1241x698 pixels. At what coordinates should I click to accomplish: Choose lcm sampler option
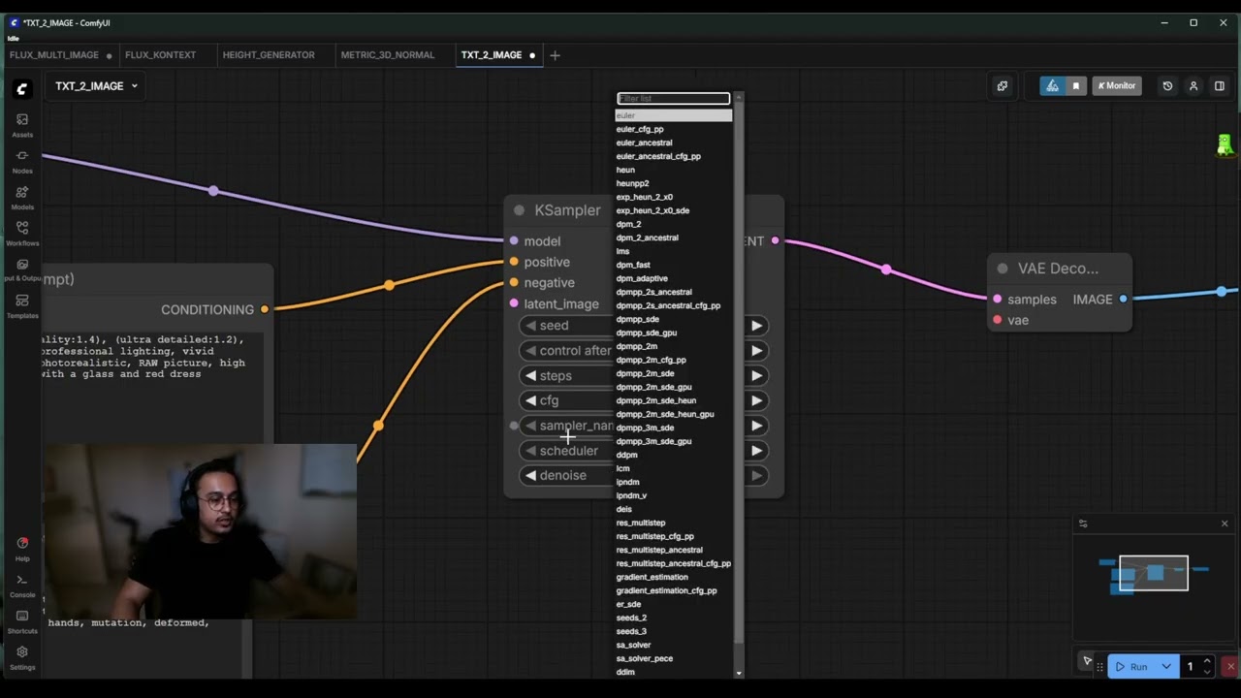coord(674,468)
